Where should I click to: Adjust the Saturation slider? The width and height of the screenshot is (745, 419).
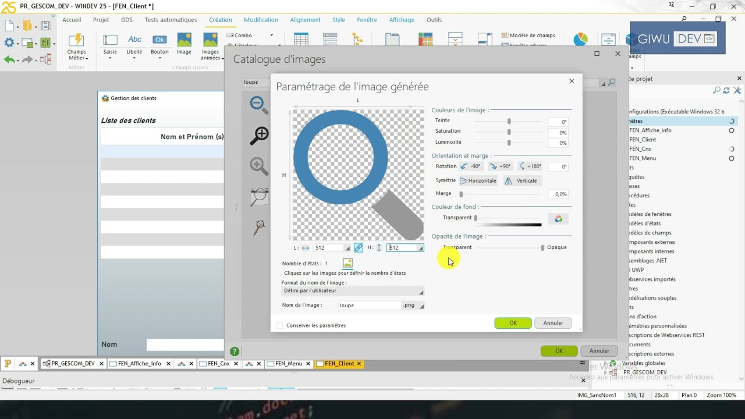tap(509, 132)
